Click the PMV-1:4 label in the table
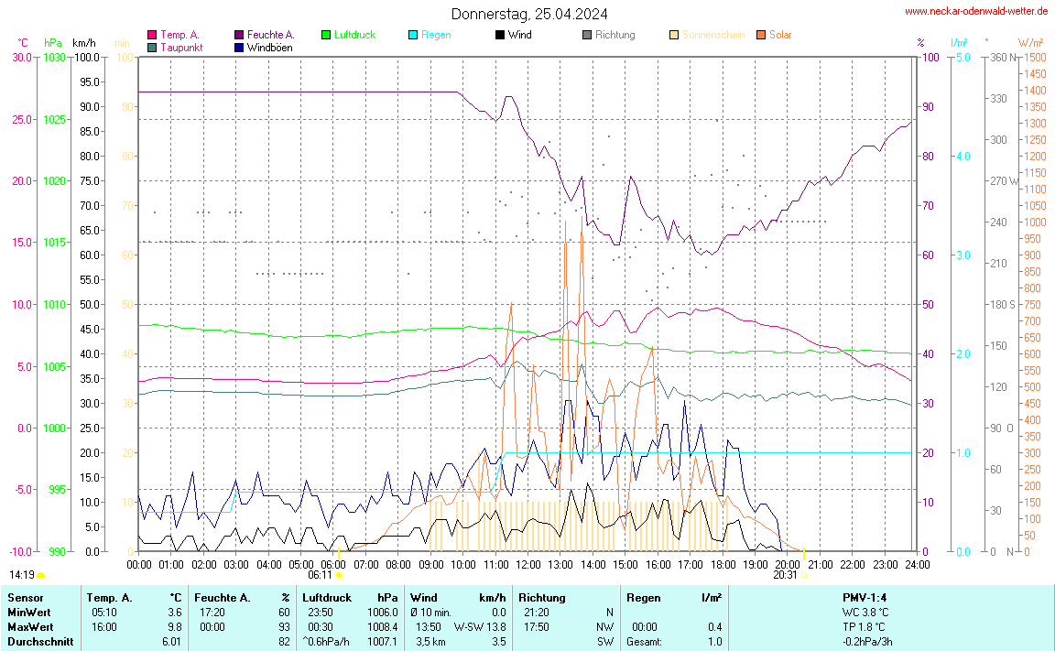Image resolution: width=1055 pixels, height=651 pixels. [x=864, y=597]
